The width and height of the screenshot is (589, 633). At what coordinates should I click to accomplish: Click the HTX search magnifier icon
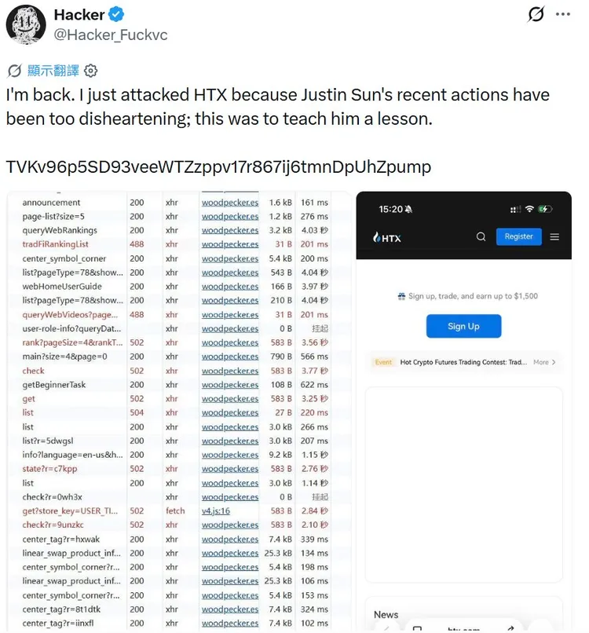(481, 236)
